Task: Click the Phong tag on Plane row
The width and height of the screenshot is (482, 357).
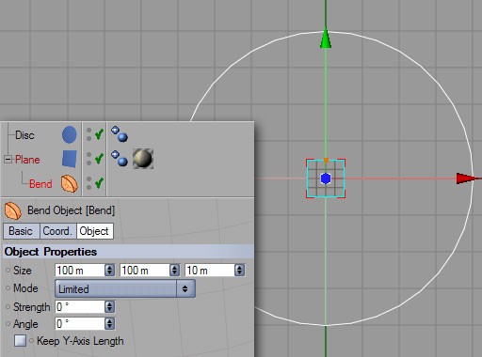Action: pos(120,158)
